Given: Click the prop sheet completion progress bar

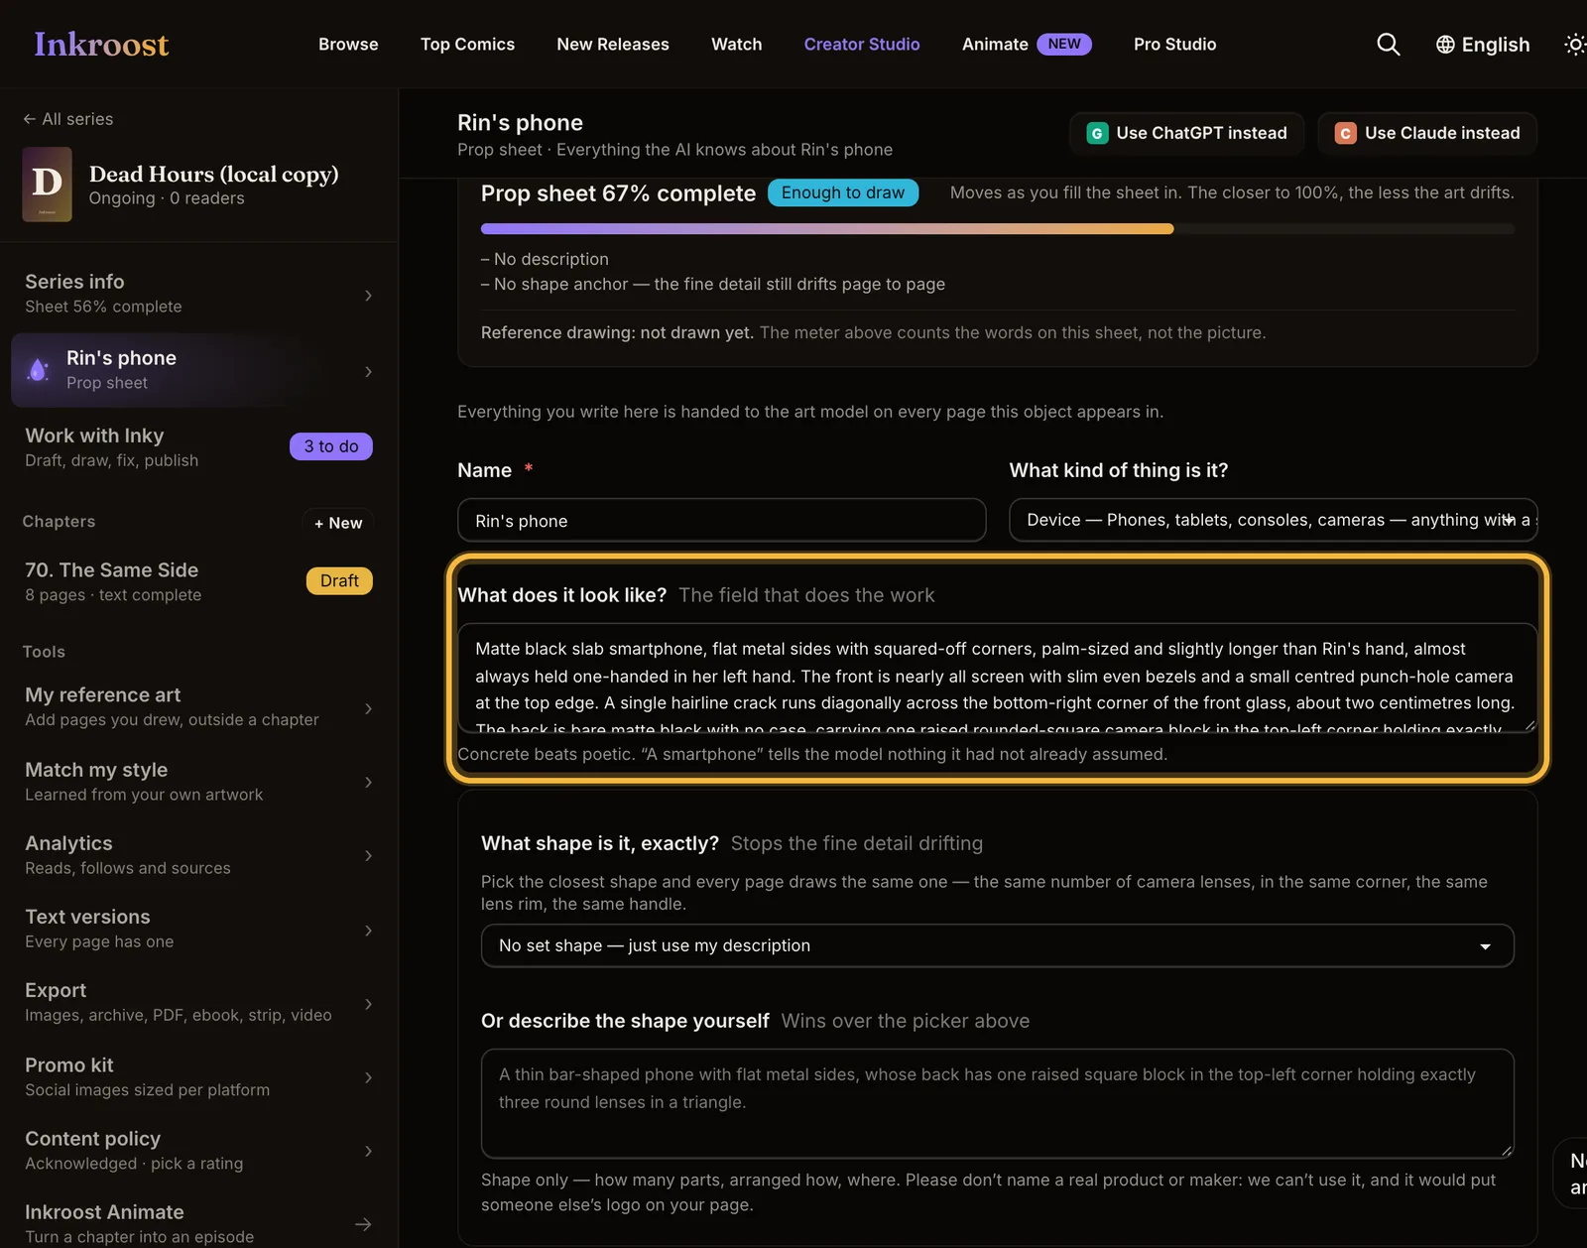Looking at the screenshot, I should (x=997, y=229).
